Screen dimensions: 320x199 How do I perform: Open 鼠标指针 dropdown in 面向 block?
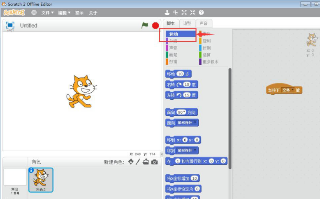(195, 122)
